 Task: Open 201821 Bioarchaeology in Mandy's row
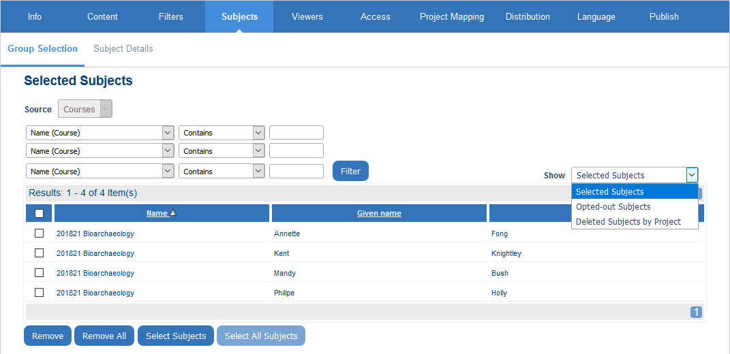[95, 273]
